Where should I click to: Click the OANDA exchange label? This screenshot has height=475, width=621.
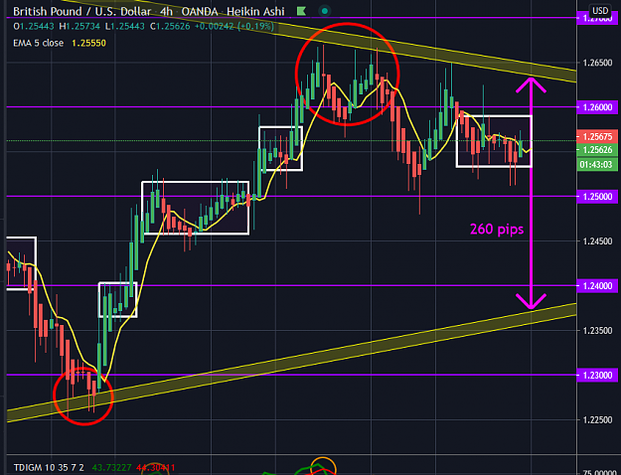(x=200, y=12)
